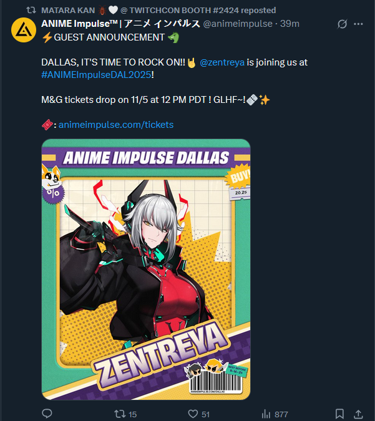
Task: Visit animeimpulse.com/tickets link
Action: tap(116, 125)
